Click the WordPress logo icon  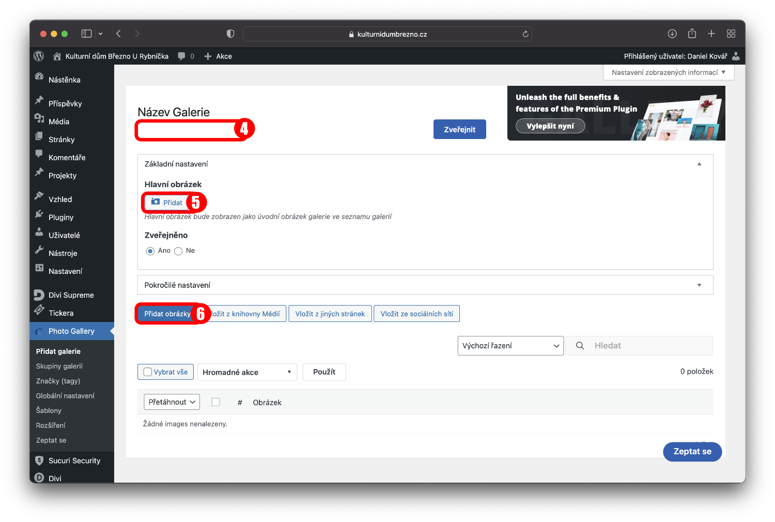point(39,56)
